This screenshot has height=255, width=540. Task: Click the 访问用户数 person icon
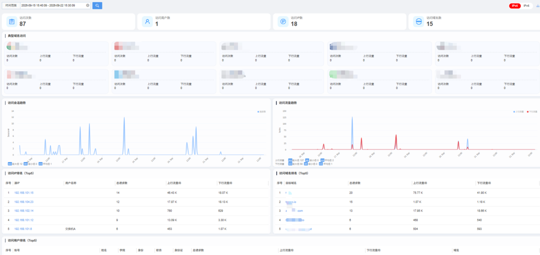click(x=147, y=21)
